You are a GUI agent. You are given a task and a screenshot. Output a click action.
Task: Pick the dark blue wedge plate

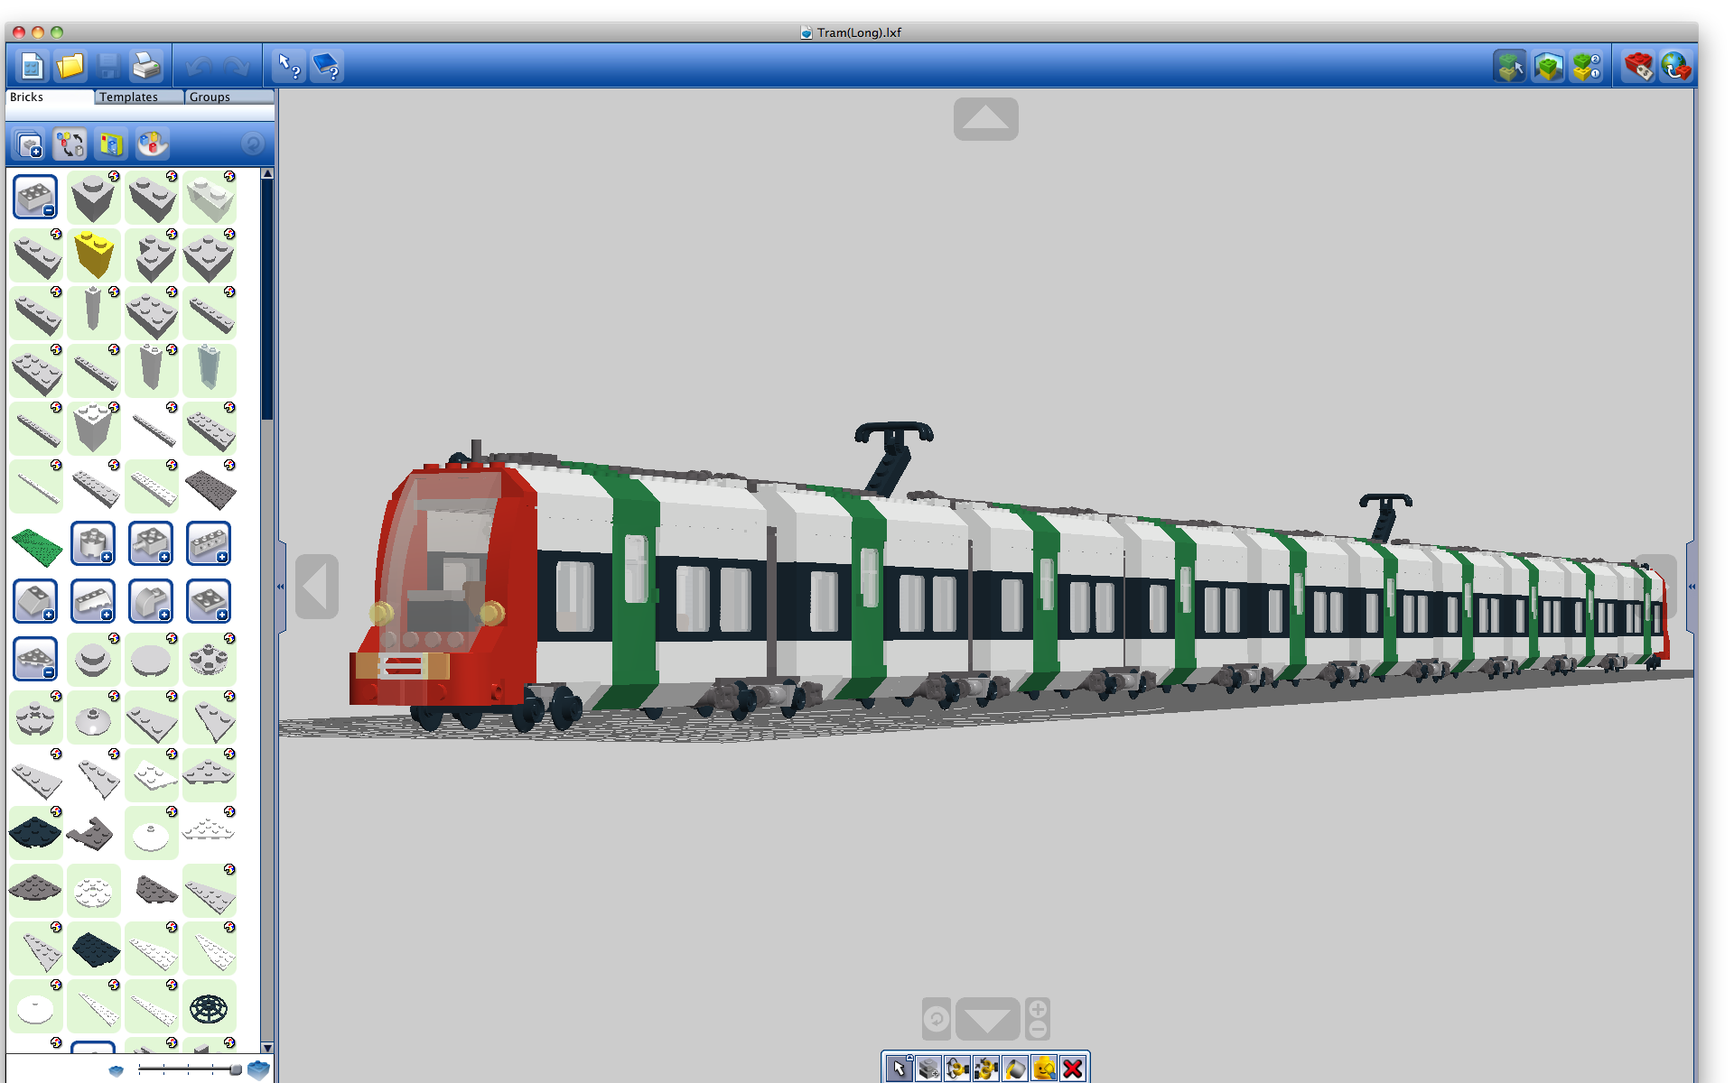tap(95, 949)
